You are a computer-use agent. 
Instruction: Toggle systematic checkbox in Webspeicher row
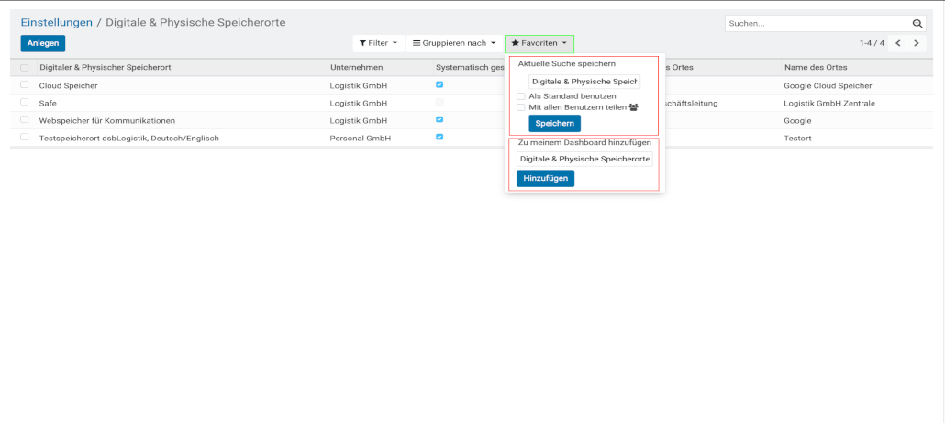click(439, 119)
